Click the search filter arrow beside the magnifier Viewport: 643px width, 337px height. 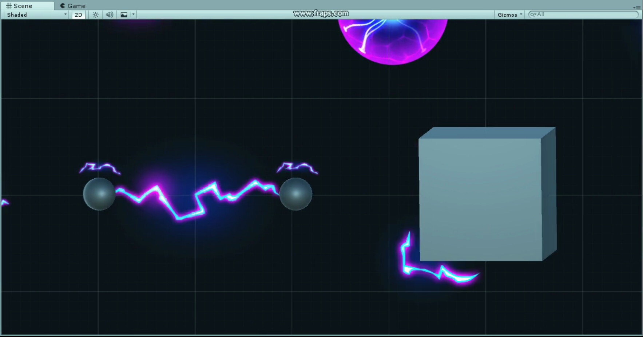tap(535, 15)
